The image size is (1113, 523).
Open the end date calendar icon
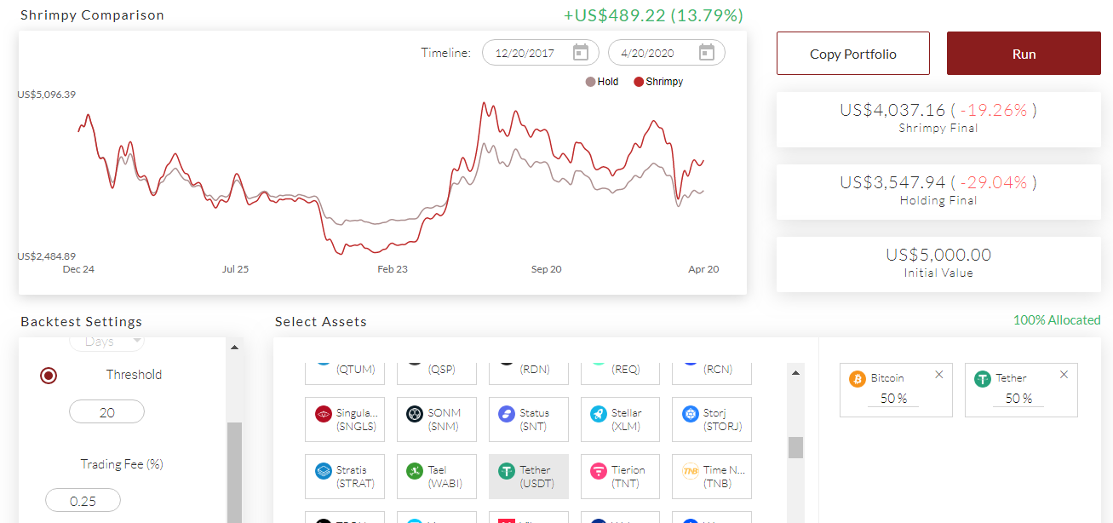(707, 53)
